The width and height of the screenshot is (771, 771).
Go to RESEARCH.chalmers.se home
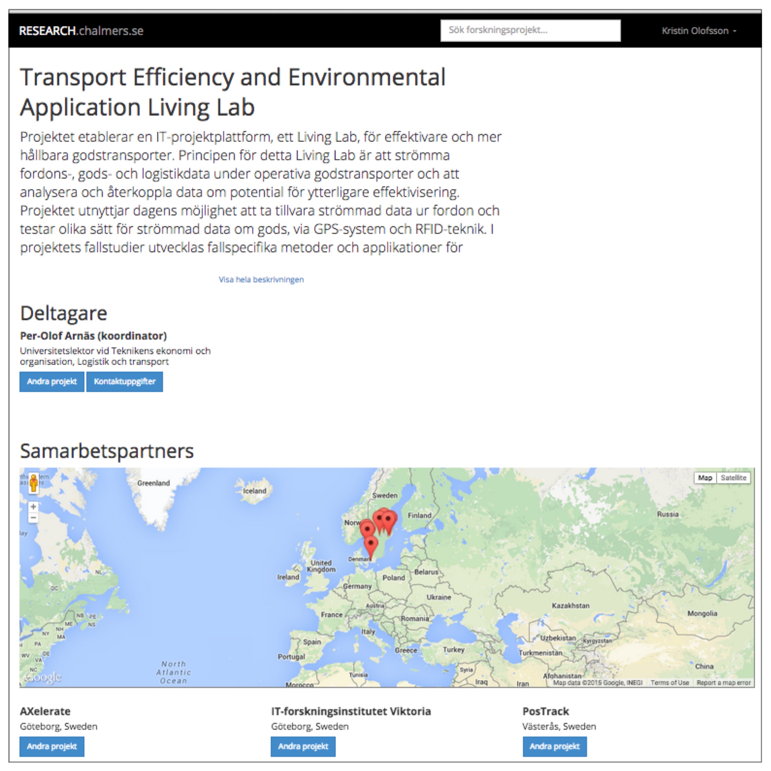81,31
